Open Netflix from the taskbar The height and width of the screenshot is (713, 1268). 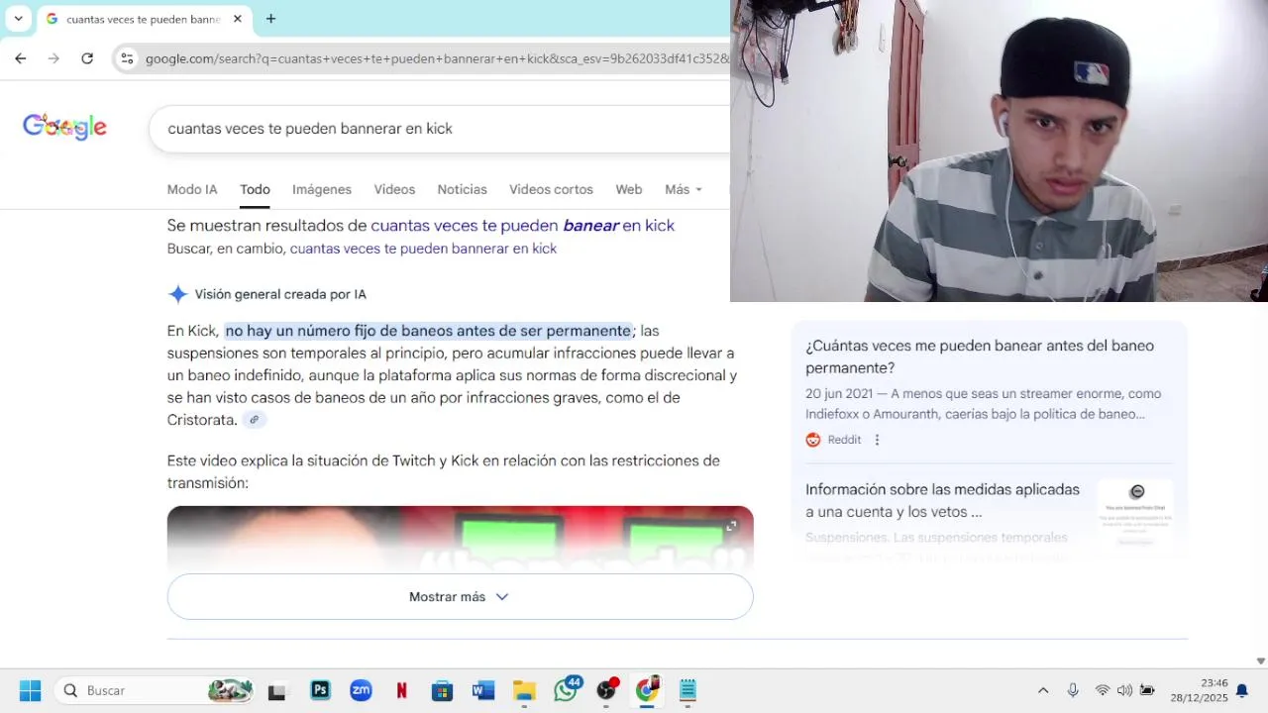point(401,690)
